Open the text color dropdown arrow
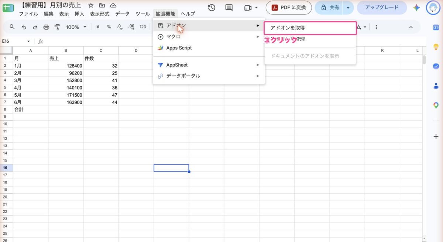 click(x=365, y=27)
